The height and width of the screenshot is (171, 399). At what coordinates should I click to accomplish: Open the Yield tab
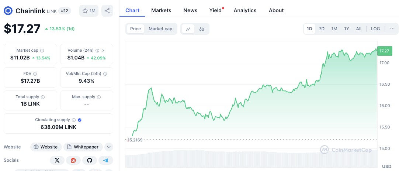click(x=215, y=10)
